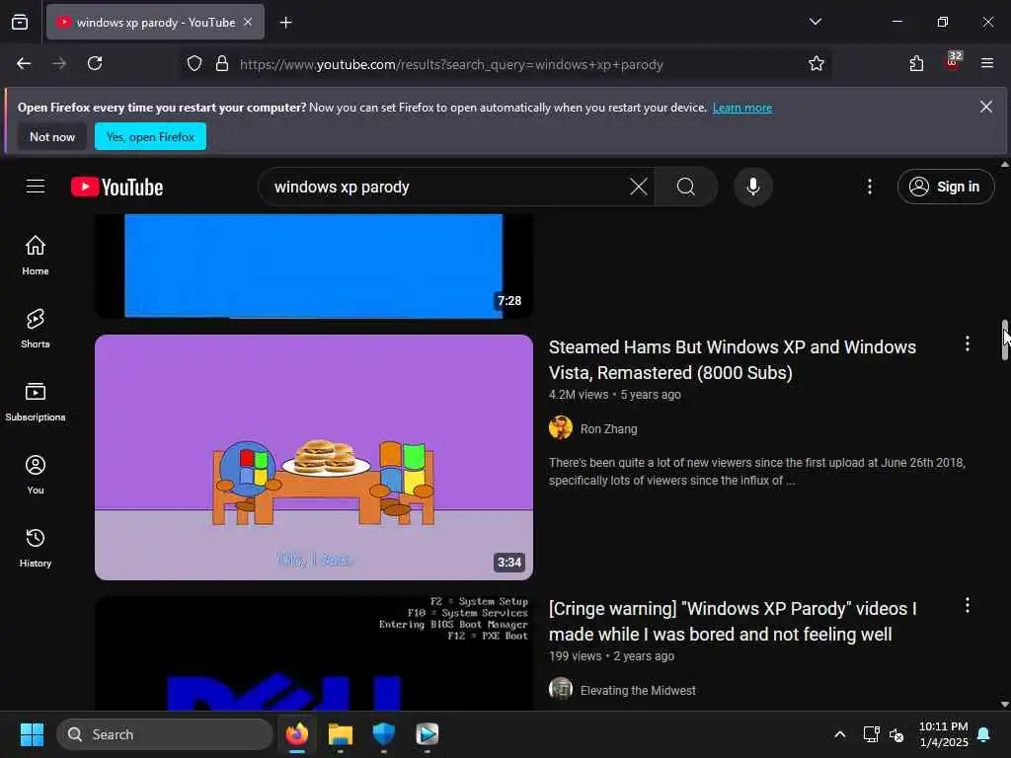Select the windows xp parody tab

coord(155,22)
